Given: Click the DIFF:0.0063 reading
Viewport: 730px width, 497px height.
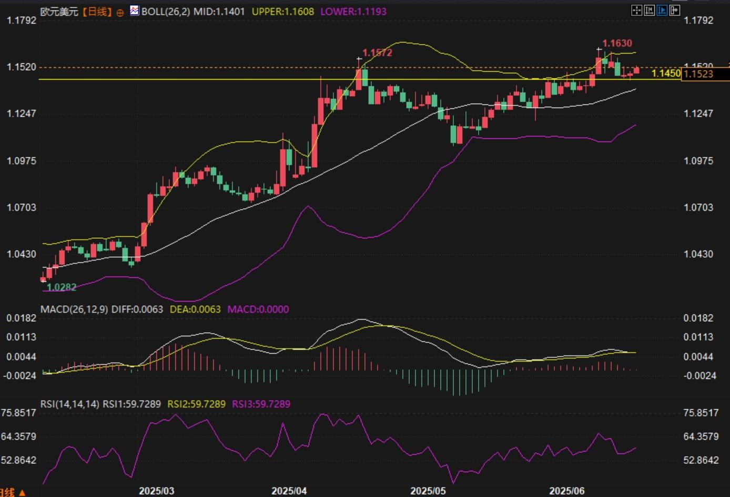Looking at the screenshot, I should 137,309.
